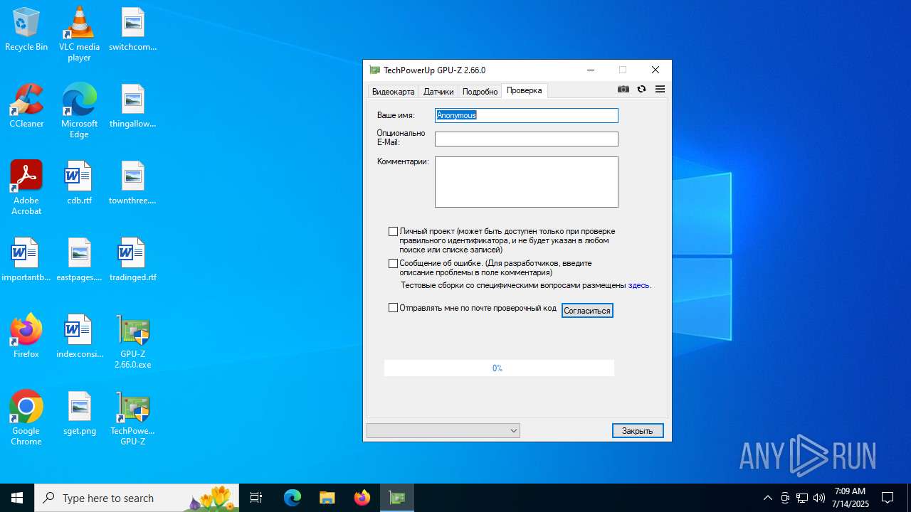
Task: Select townthree image file on desktop
Action: pyautogui.click(x=133, y=183)
